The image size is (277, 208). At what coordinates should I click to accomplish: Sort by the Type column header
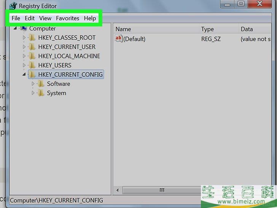click(219, 29)
